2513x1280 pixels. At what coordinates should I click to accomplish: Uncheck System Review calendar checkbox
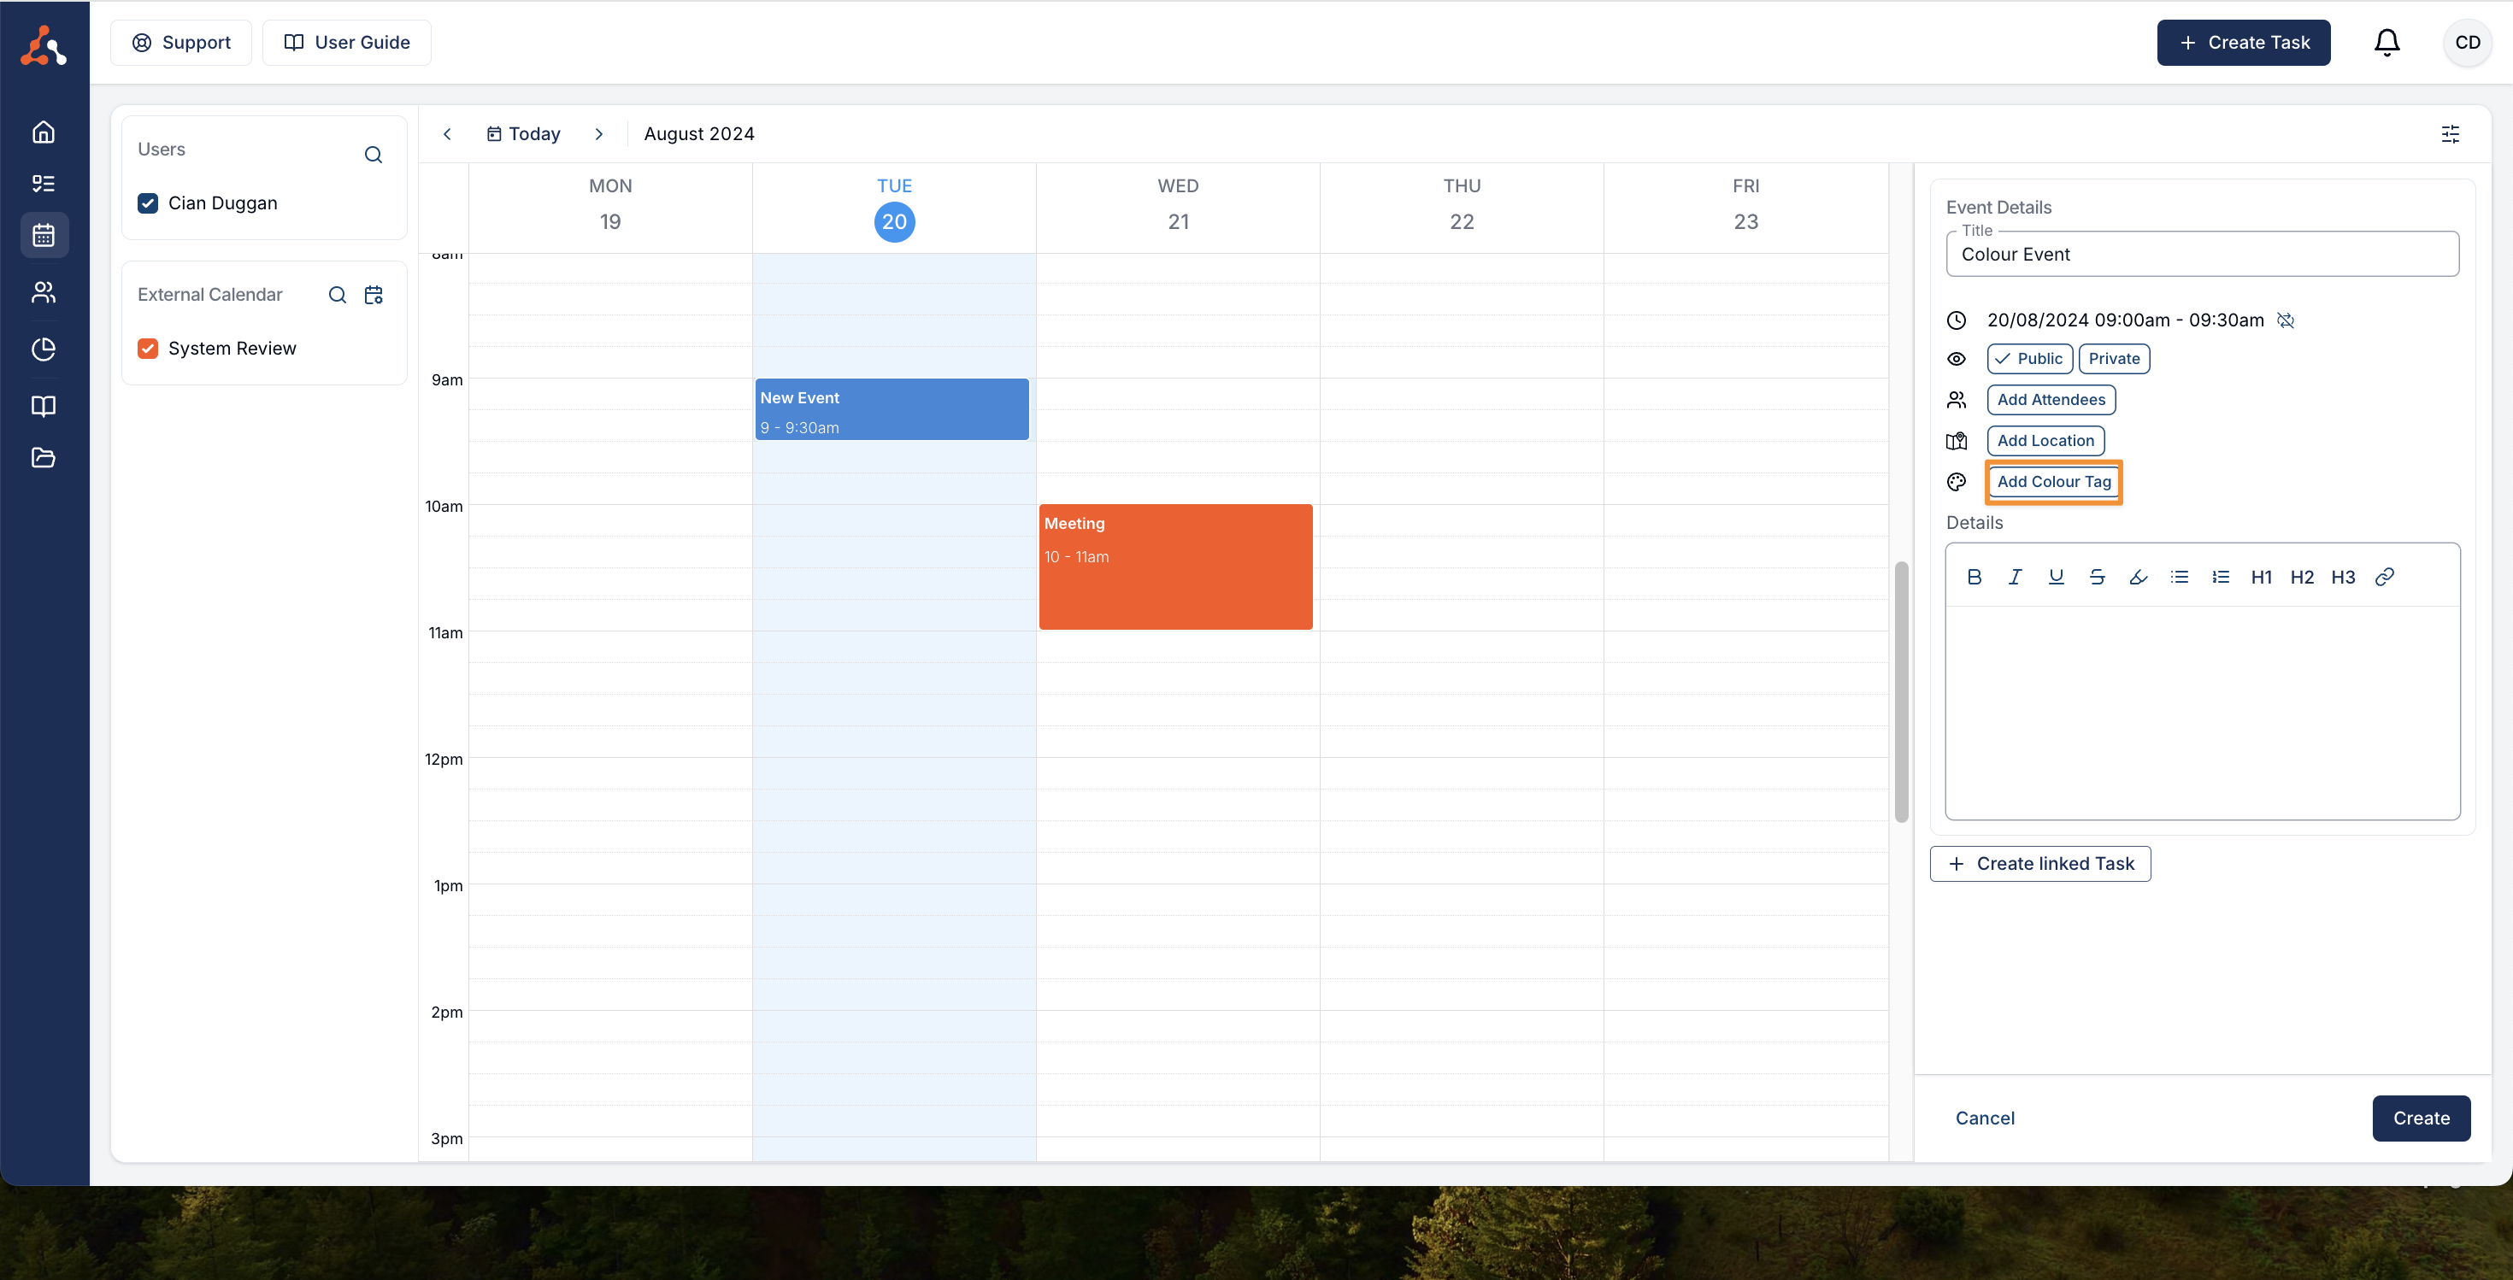click(x=148, y=348)
